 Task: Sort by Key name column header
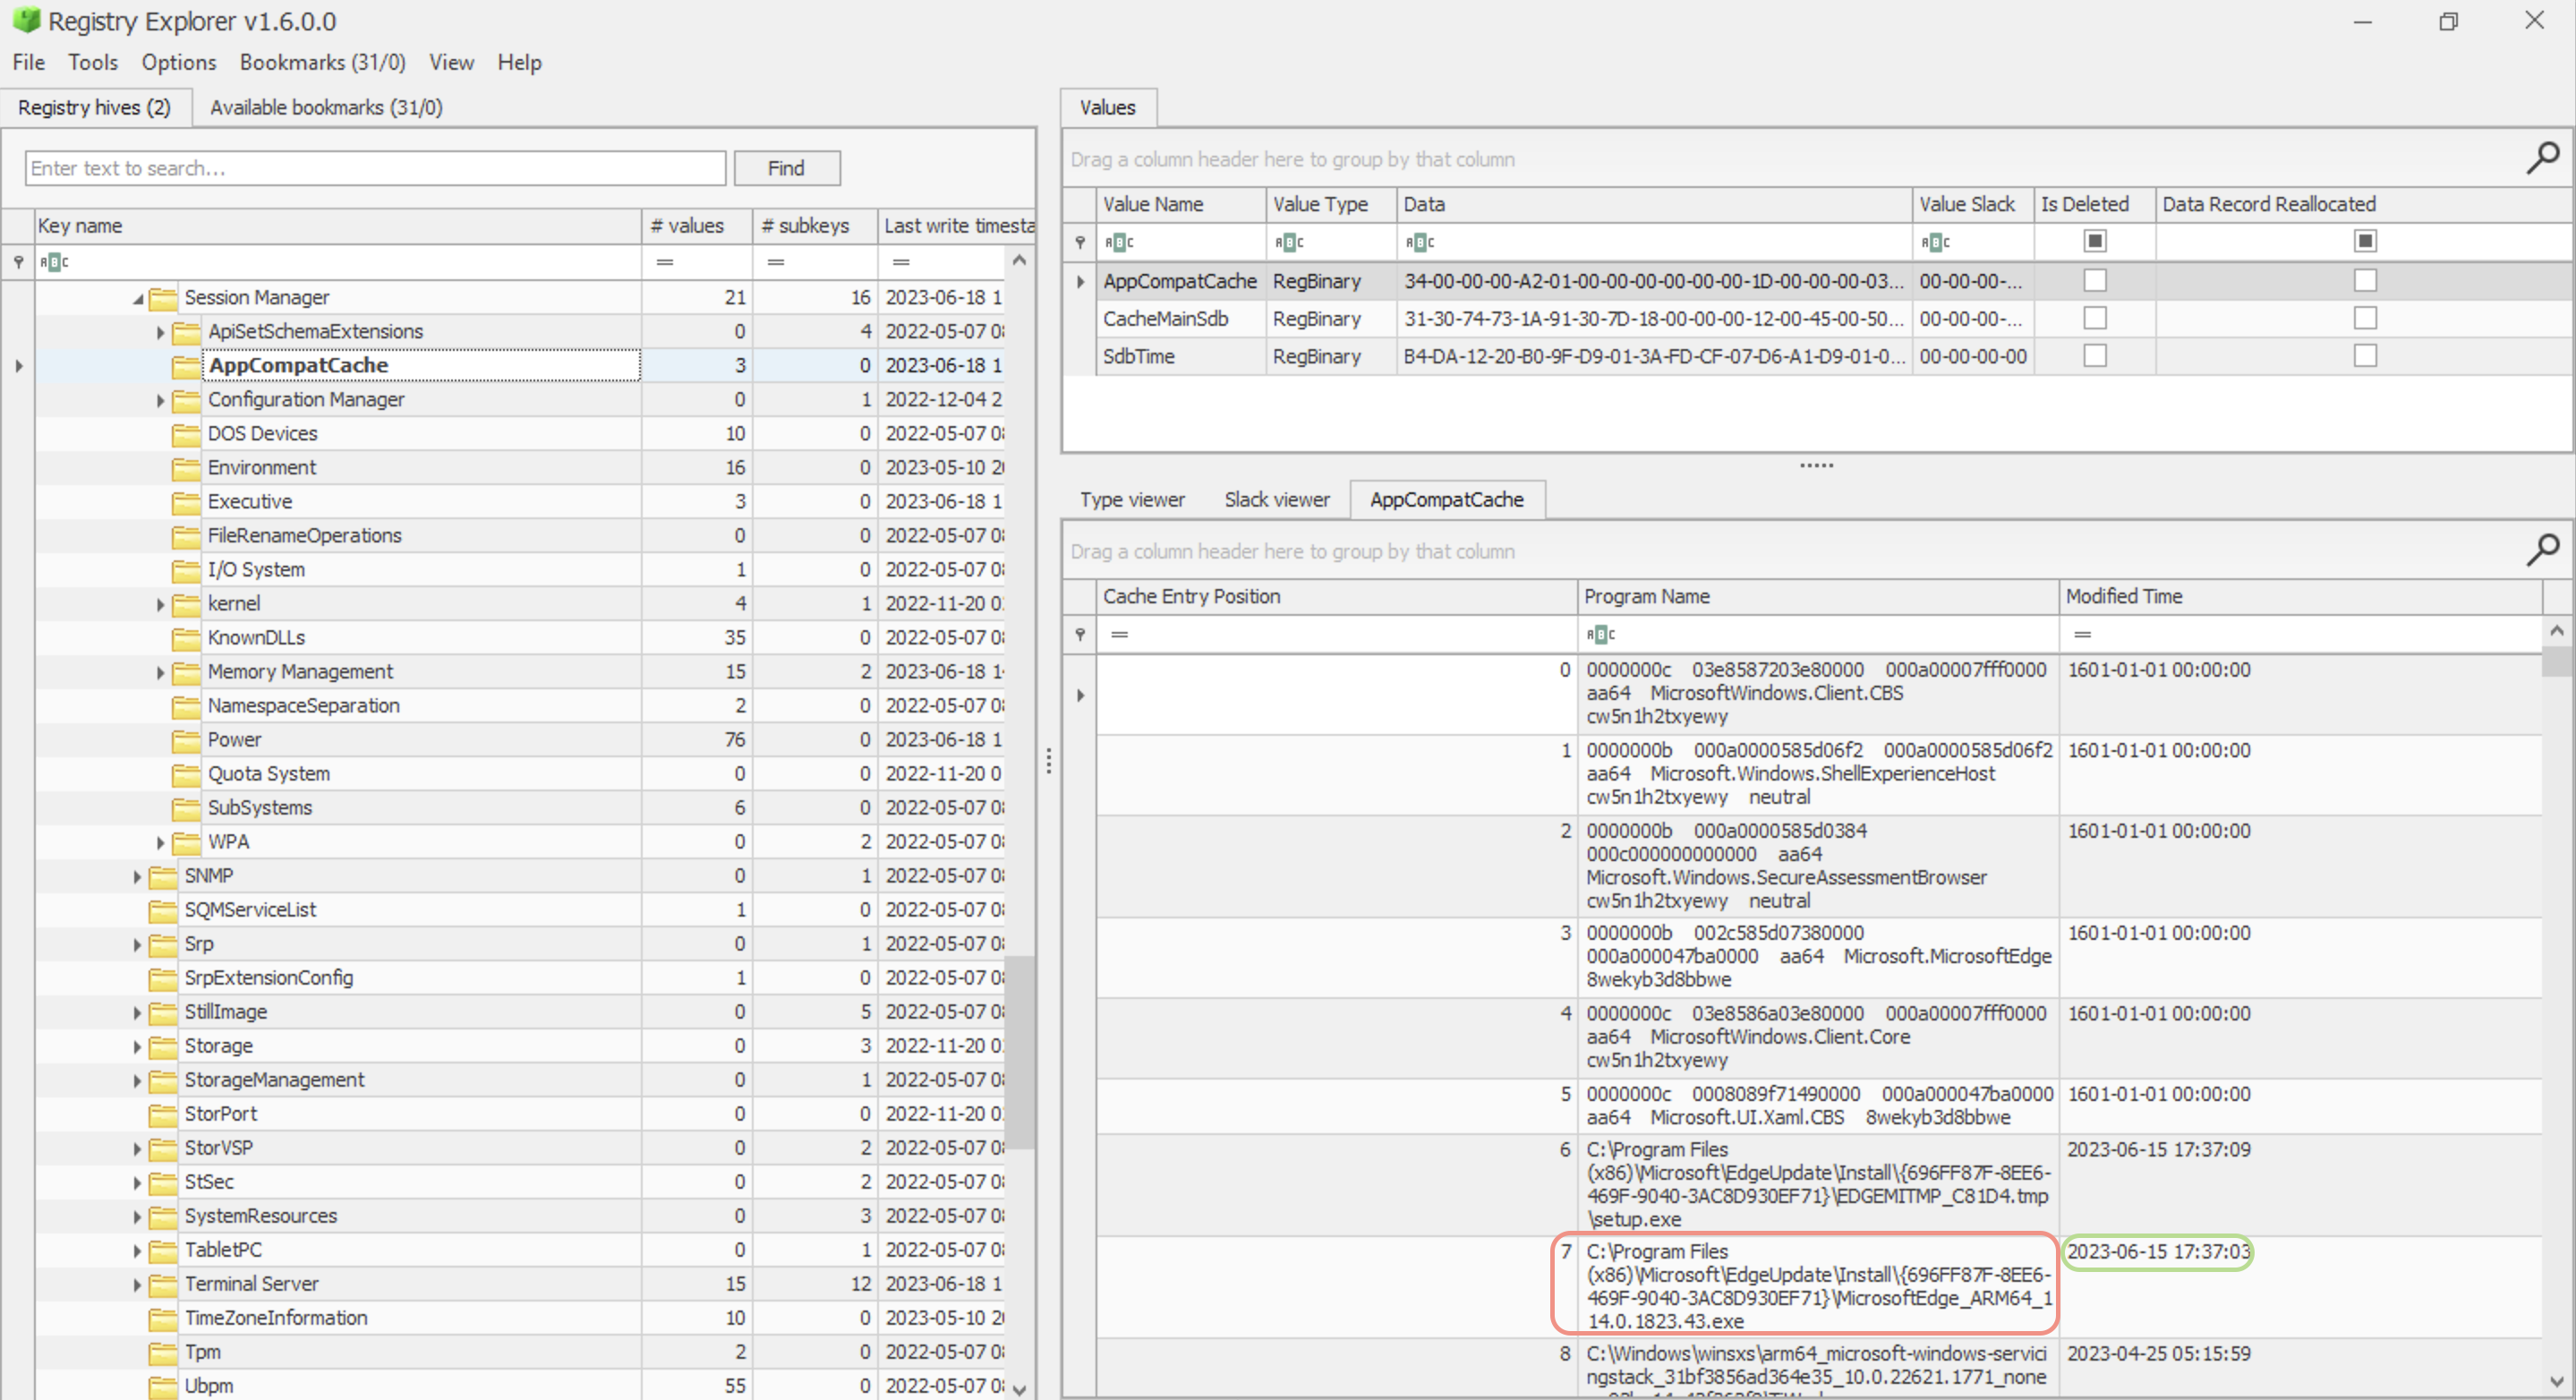click(338, 226)
